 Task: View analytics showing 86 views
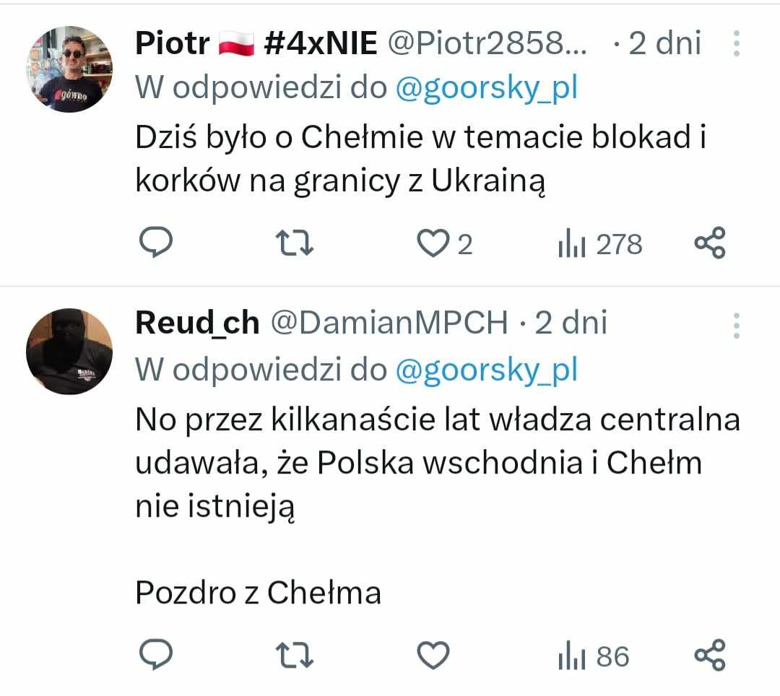pyautogui.click(x=594, y=657)
